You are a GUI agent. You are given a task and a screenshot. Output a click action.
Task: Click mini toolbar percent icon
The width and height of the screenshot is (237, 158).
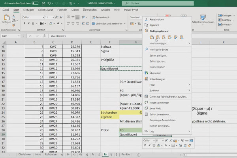tap(182, 141)
